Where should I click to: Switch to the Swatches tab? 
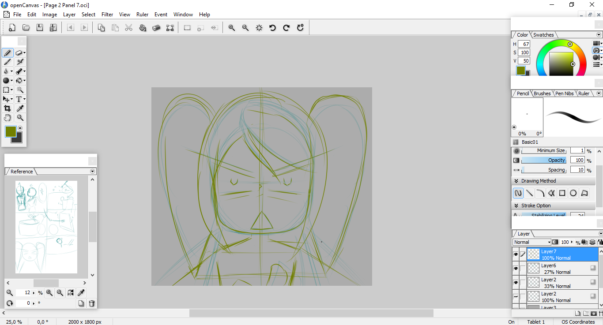[543, 35]
